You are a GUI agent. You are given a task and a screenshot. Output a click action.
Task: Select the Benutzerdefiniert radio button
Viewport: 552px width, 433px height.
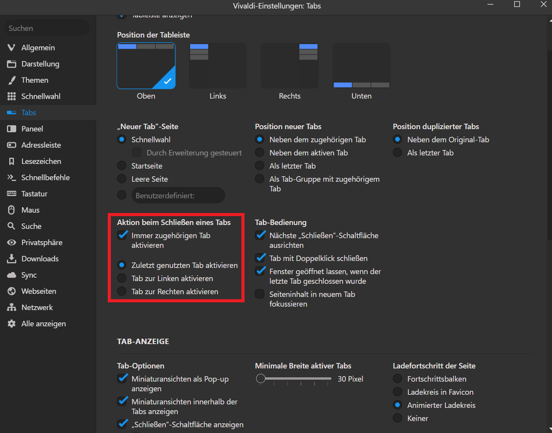122,195
